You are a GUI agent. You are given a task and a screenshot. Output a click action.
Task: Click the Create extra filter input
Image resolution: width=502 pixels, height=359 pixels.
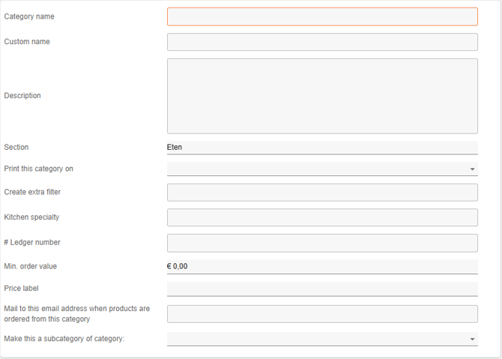pyautogui.click(x=322, y=193)
